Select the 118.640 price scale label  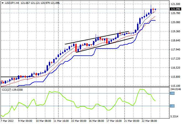tap(175, 40)
